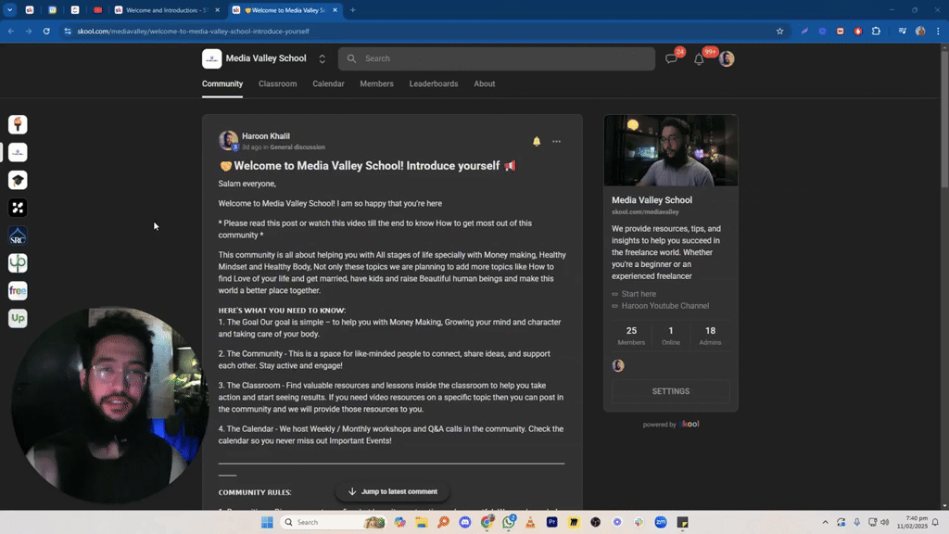This screenshot has height=534, width=949.
Task: Open the notifications bell in header
Action: 699,58
